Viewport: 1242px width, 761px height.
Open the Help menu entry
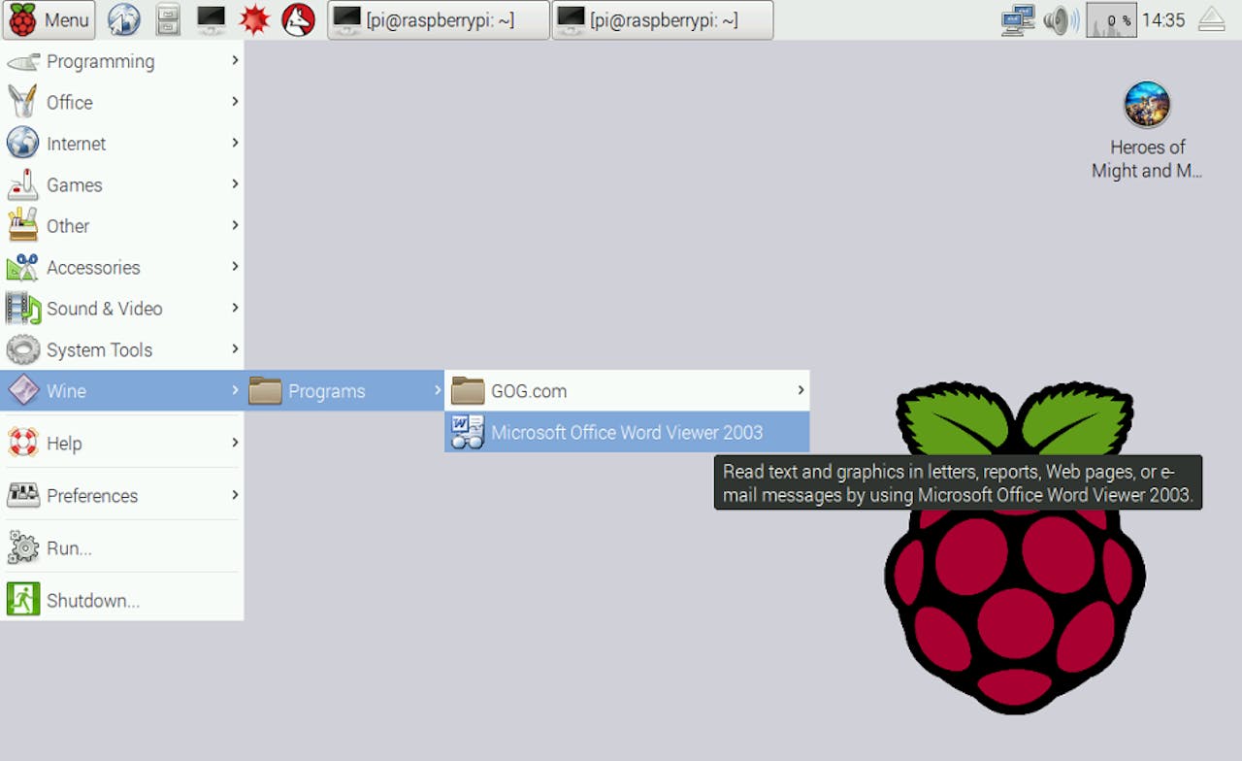tap(122, 444)
